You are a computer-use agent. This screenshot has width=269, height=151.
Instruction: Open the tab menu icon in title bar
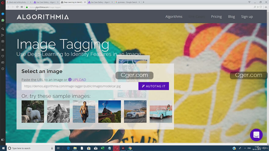point(249,2)
